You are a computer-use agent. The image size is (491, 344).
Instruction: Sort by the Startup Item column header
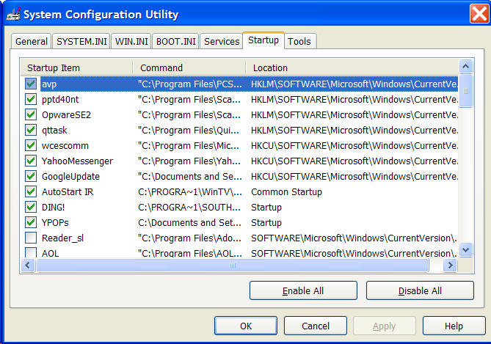coord(77,67)
